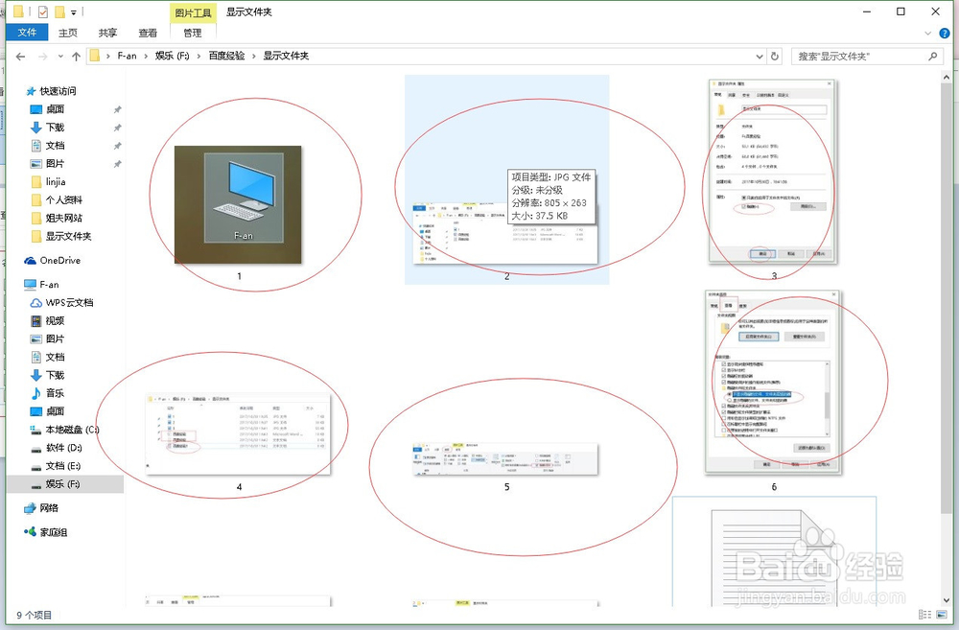Unpin 下载 using its pin icon
This screenshot has height=630, width=959.
point(117,128)
